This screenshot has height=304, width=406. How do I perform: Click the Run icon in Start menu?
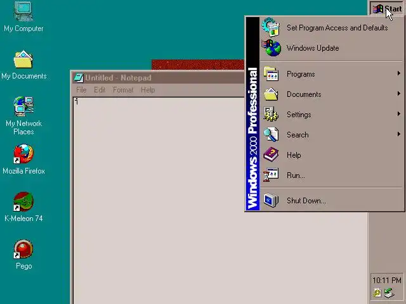tap(271, 175)
